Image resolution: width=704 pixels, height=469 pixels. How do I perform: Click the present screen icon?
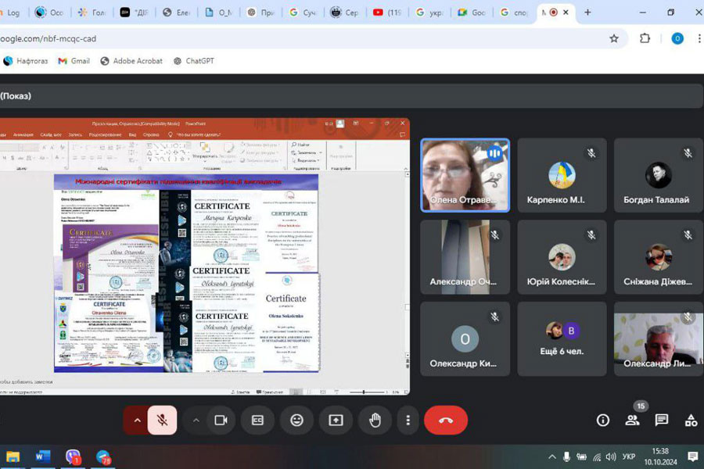click(x=336, y=420)
